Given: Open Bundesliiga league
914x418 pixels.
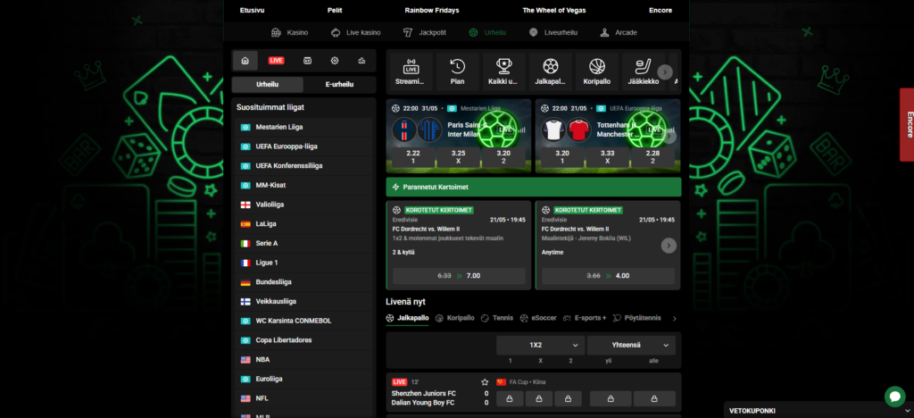Looking at the screenshot, I should [x=303, y=282].
